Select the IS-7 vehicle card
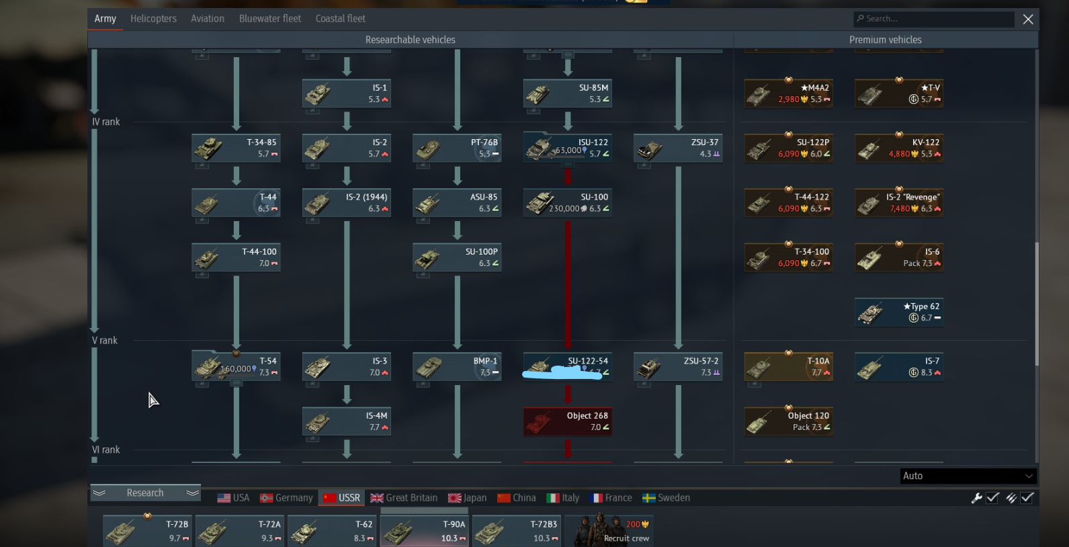1069x547 pixels. (x=899, y=367)
